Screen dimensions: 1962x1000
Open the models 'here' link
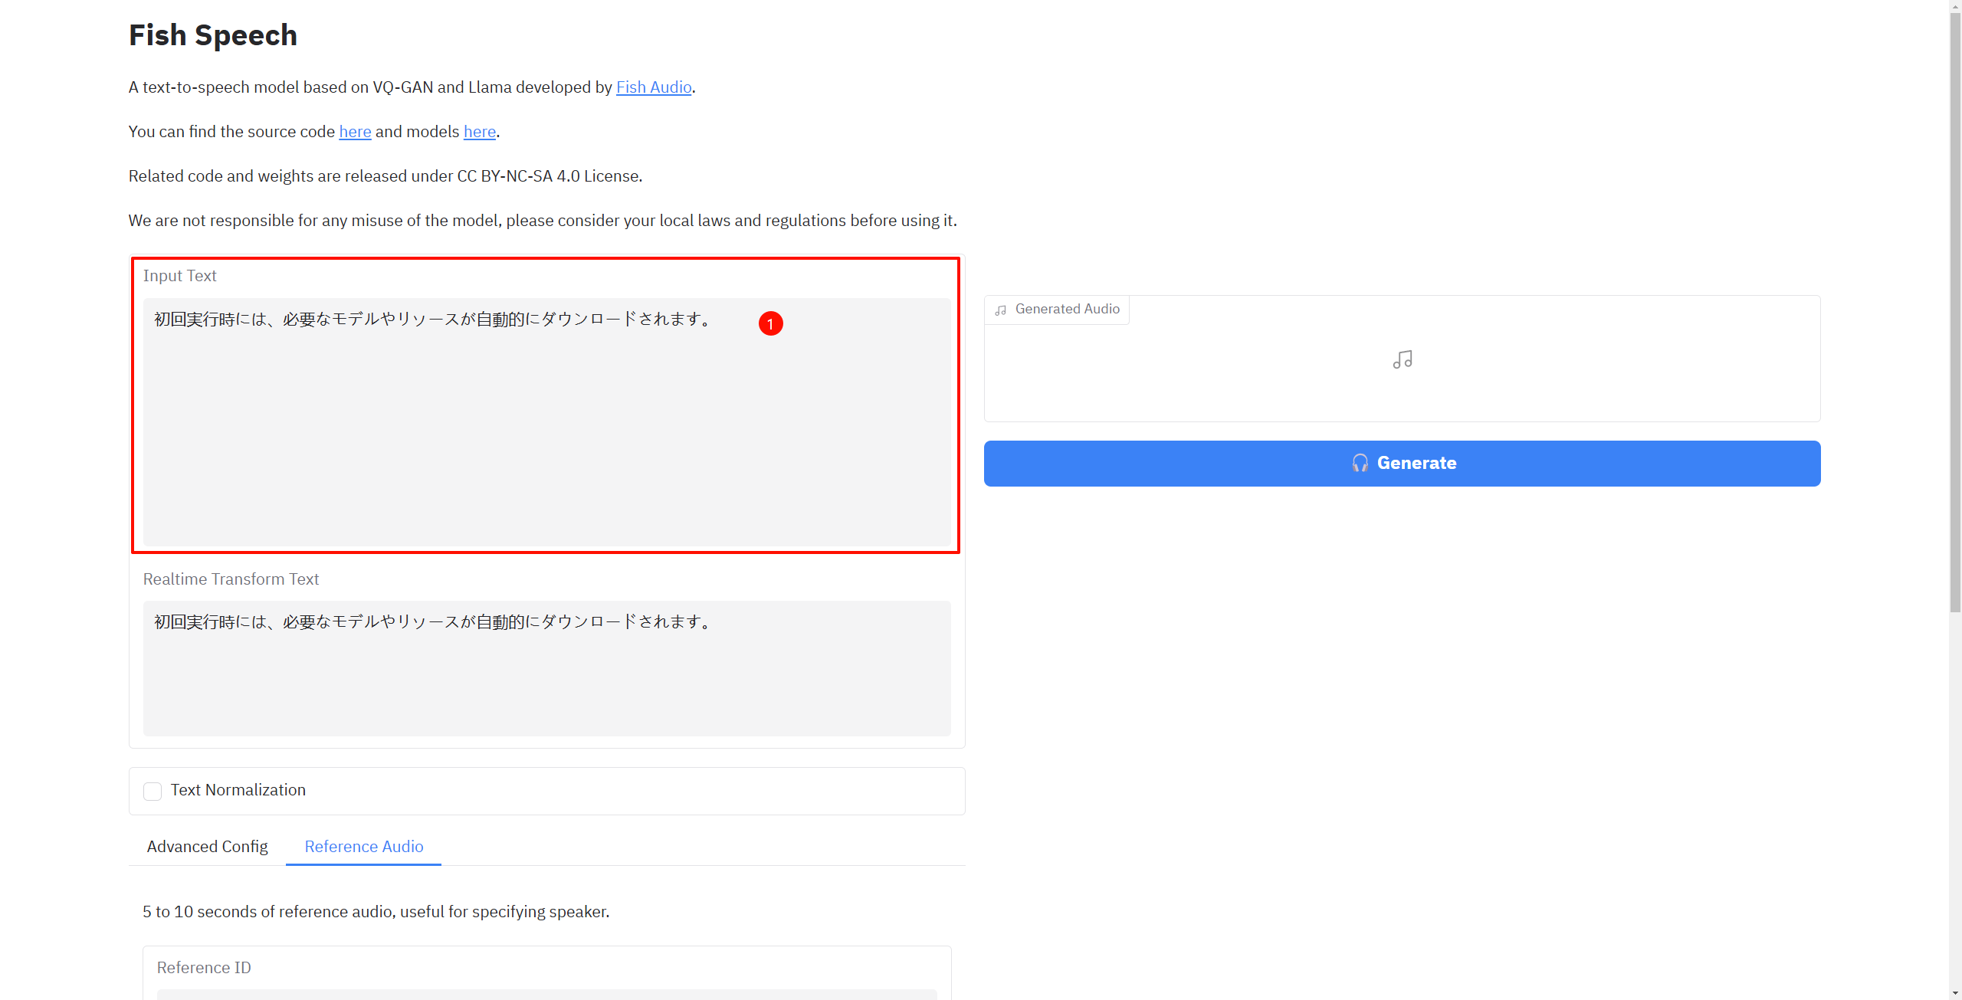point(479,132)
